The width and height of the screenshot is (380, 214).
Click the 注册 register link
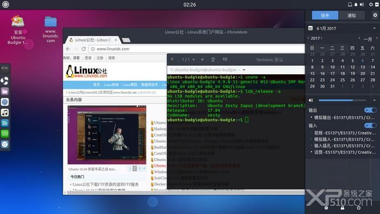click(100, 58)
